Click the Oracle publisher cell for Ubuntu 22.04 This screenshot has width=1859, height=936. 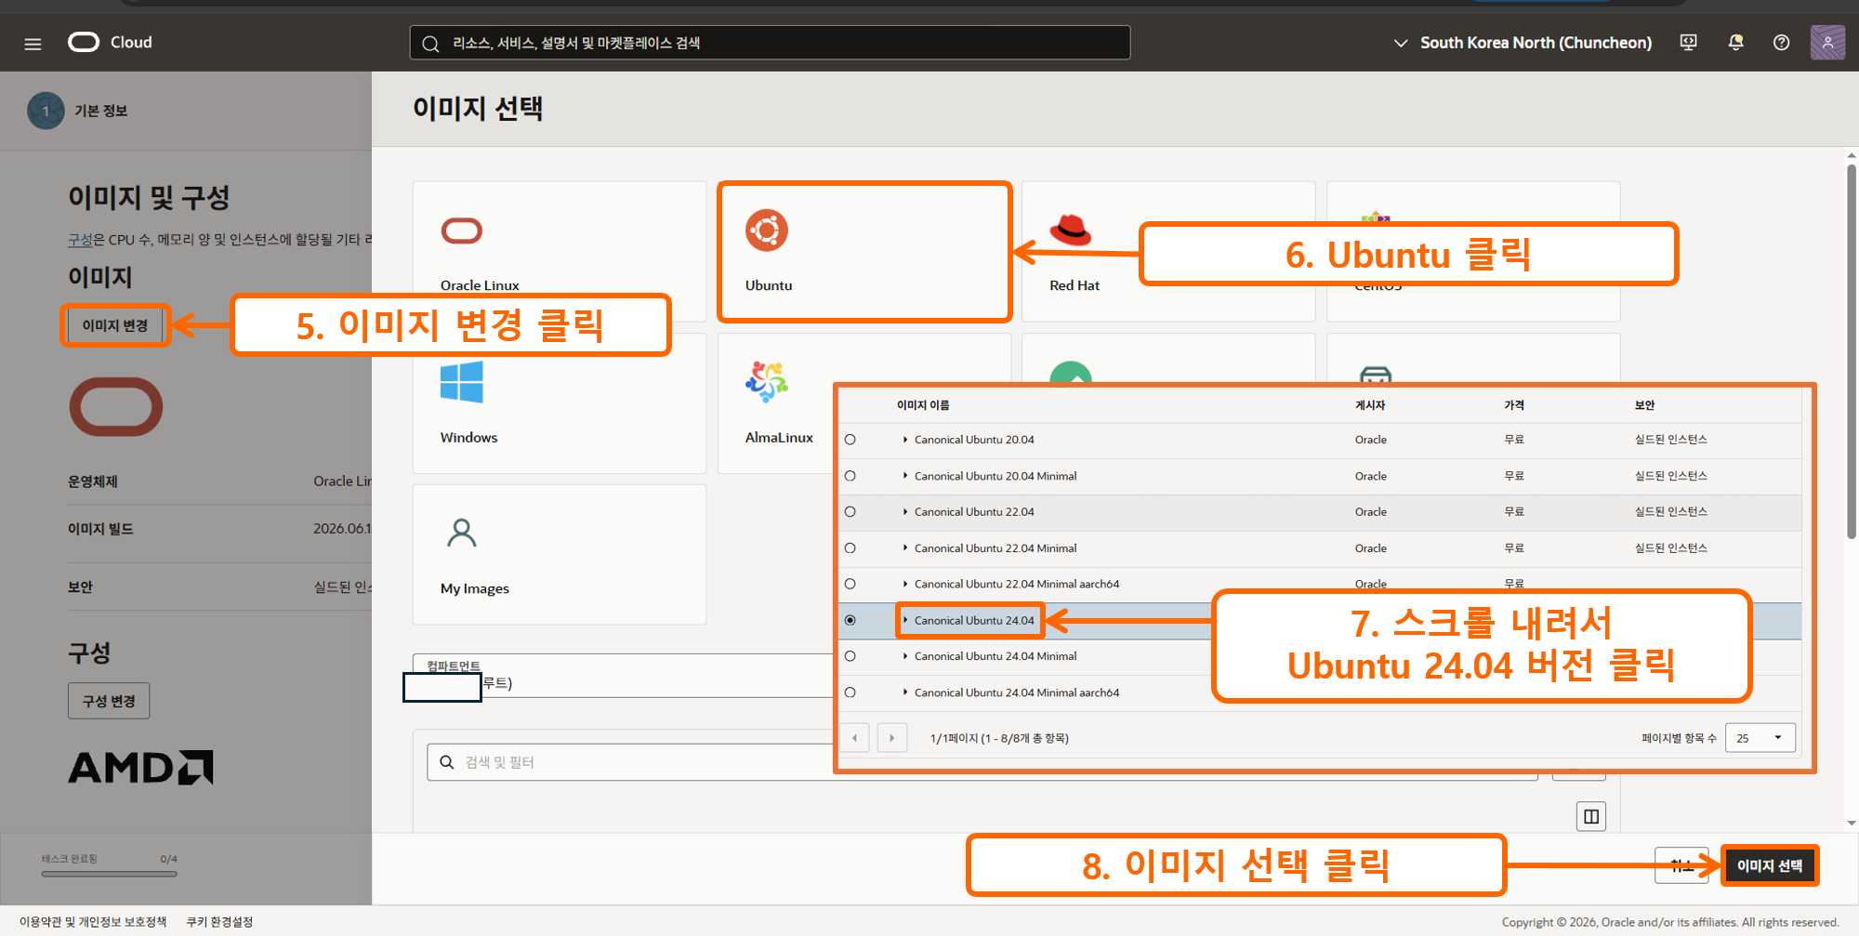click(1370, 512)
